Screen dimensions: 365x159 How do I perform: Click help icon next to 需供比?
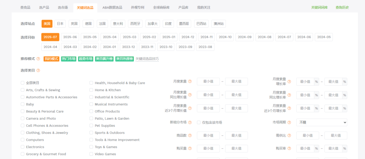pyautogui.click(x=289, y=135)
